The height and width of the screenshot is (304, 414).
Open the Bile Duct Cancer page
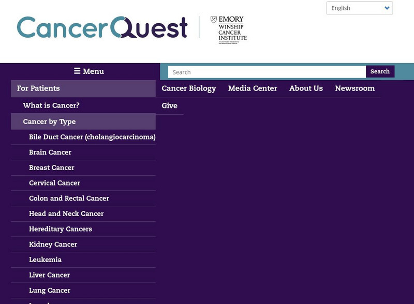[92, 137]
